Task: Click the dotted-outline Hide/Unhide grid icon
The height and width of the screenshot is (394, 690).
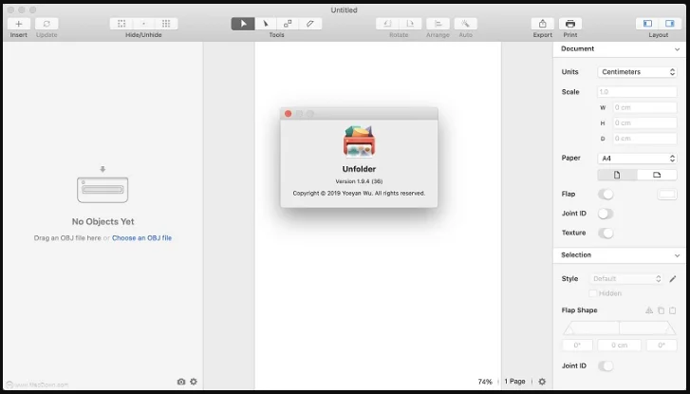Action: pos(121,24)
